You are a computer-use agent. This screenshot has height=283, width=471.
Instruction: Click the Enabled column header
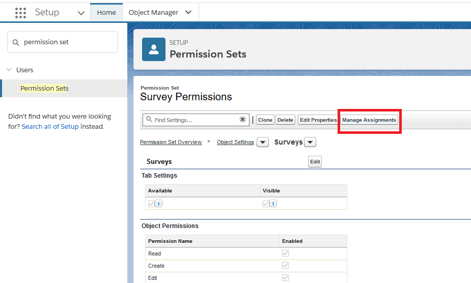pos(292,241)
